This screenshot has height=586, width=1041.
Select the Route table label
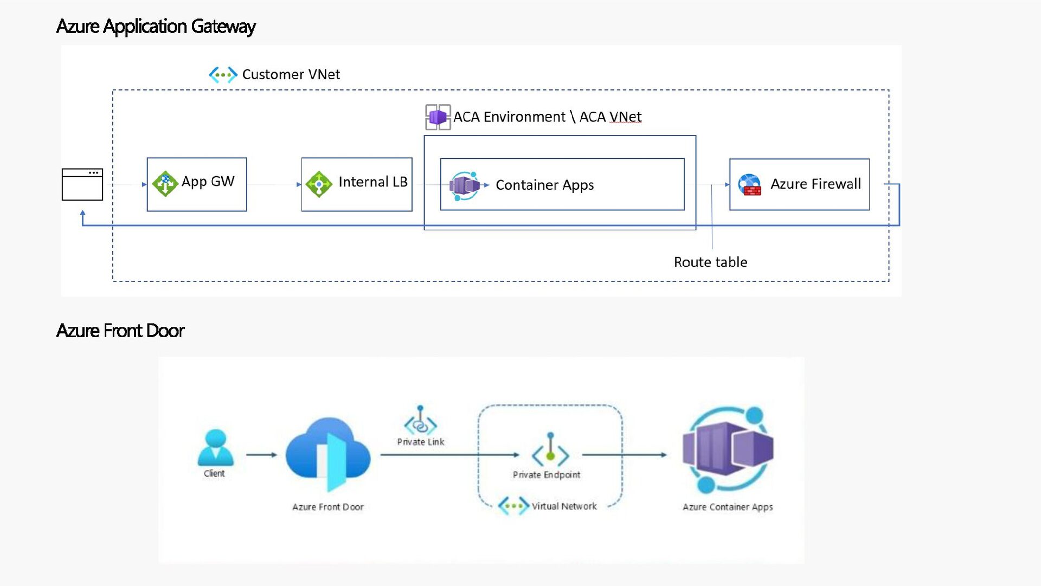point(710,262)
